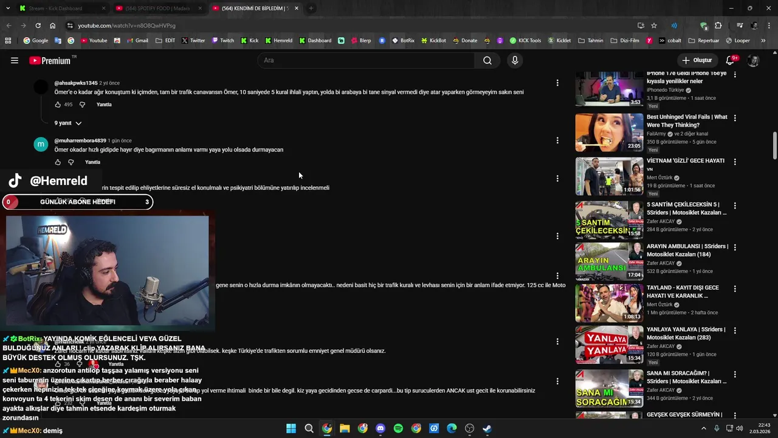Bookmark this page with the star

654,26
